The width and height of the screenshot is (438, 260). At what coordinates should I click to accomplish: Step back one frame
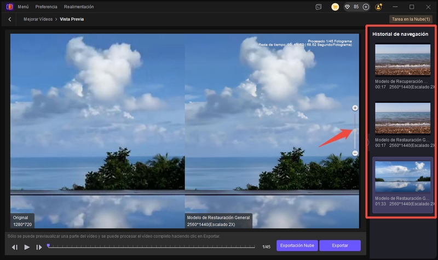point(15,247)
